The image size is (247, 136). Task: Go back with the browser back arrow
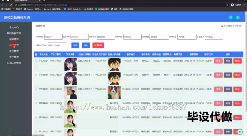(x=2, y=5)
